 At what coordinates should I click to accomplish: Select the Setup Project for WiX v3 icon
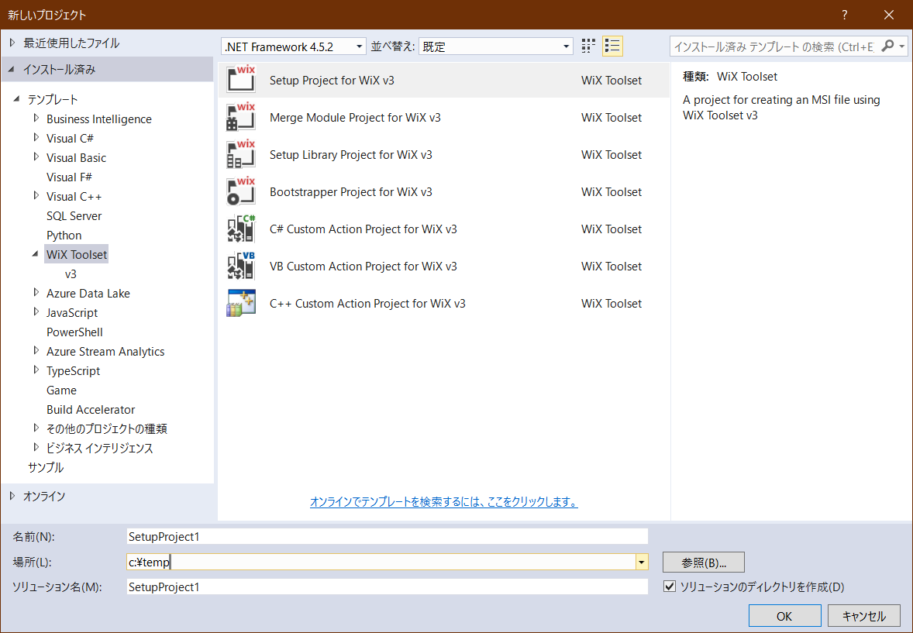[x=241, y=80]
